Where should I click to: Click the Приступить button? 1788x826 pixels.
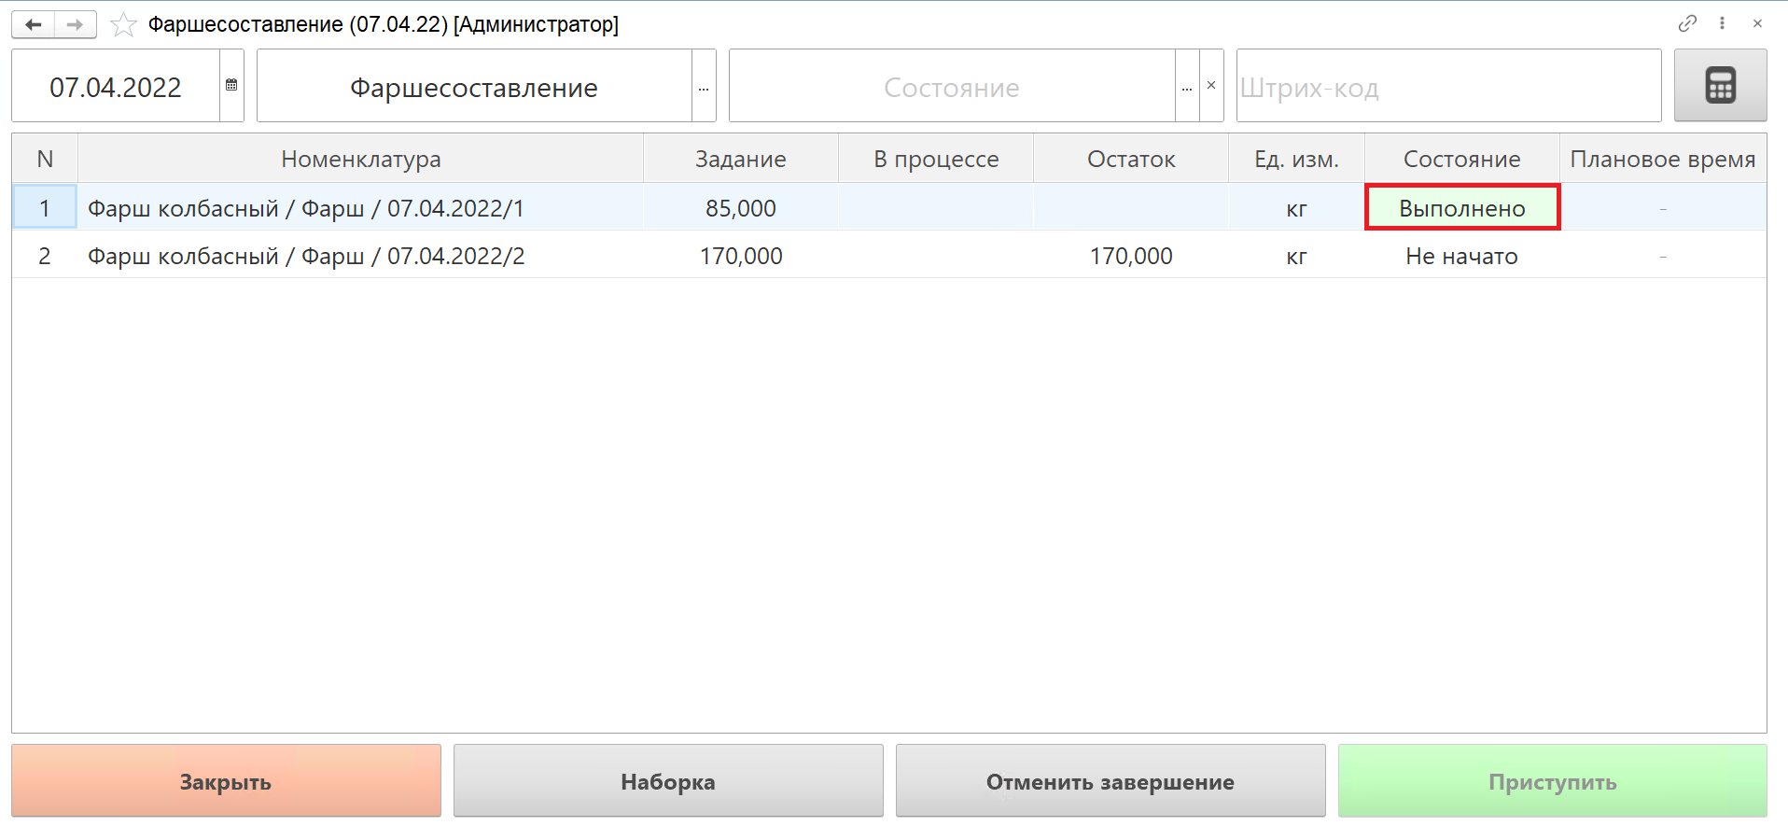point(1552,781)
